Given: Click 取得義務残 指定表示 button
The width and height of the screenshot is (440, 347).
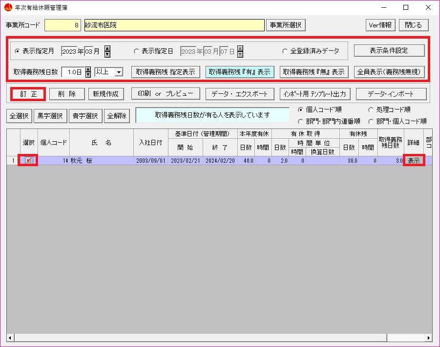Looking at the screenshot, I should coord(166,72).
